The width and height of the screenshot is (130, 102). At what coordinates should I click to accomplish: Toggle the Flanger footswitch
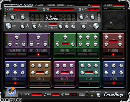(x=40, y=83)
